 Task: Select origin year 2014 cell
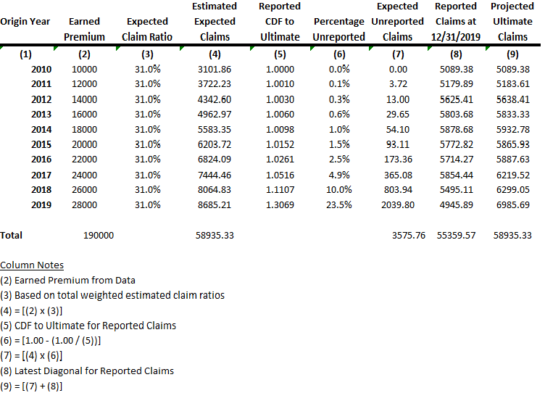[x=41, y=129]
